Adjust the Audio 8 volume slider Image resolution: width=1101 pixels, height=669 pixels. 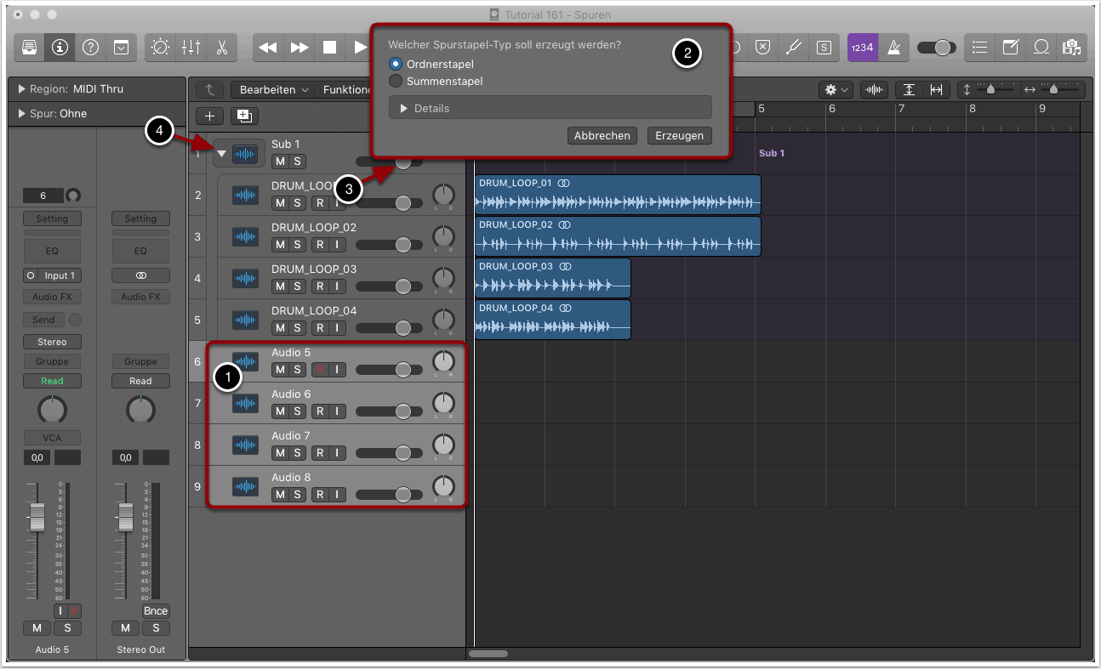402,494
